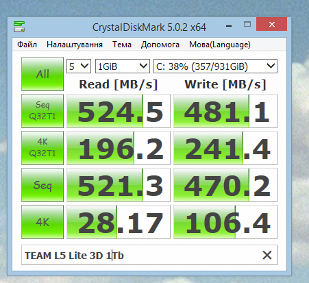Start the Seq Q32T1 test

click(42, 111)
